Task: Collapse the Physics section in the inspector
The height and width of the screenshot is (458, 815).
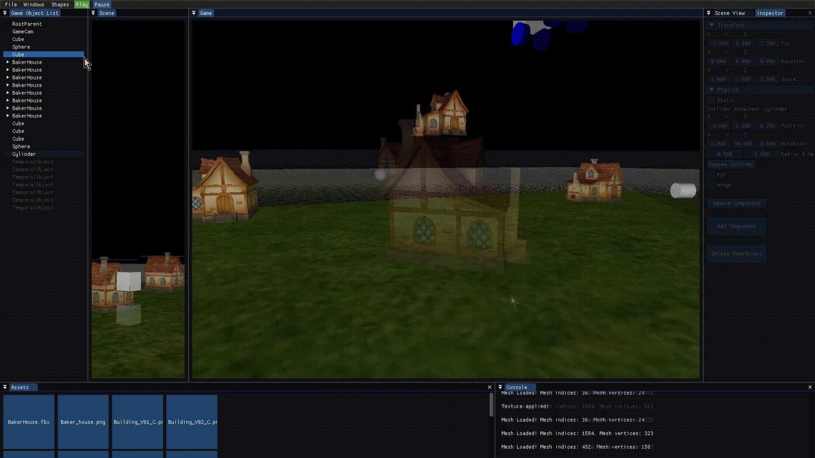Action: pos(712,89)
